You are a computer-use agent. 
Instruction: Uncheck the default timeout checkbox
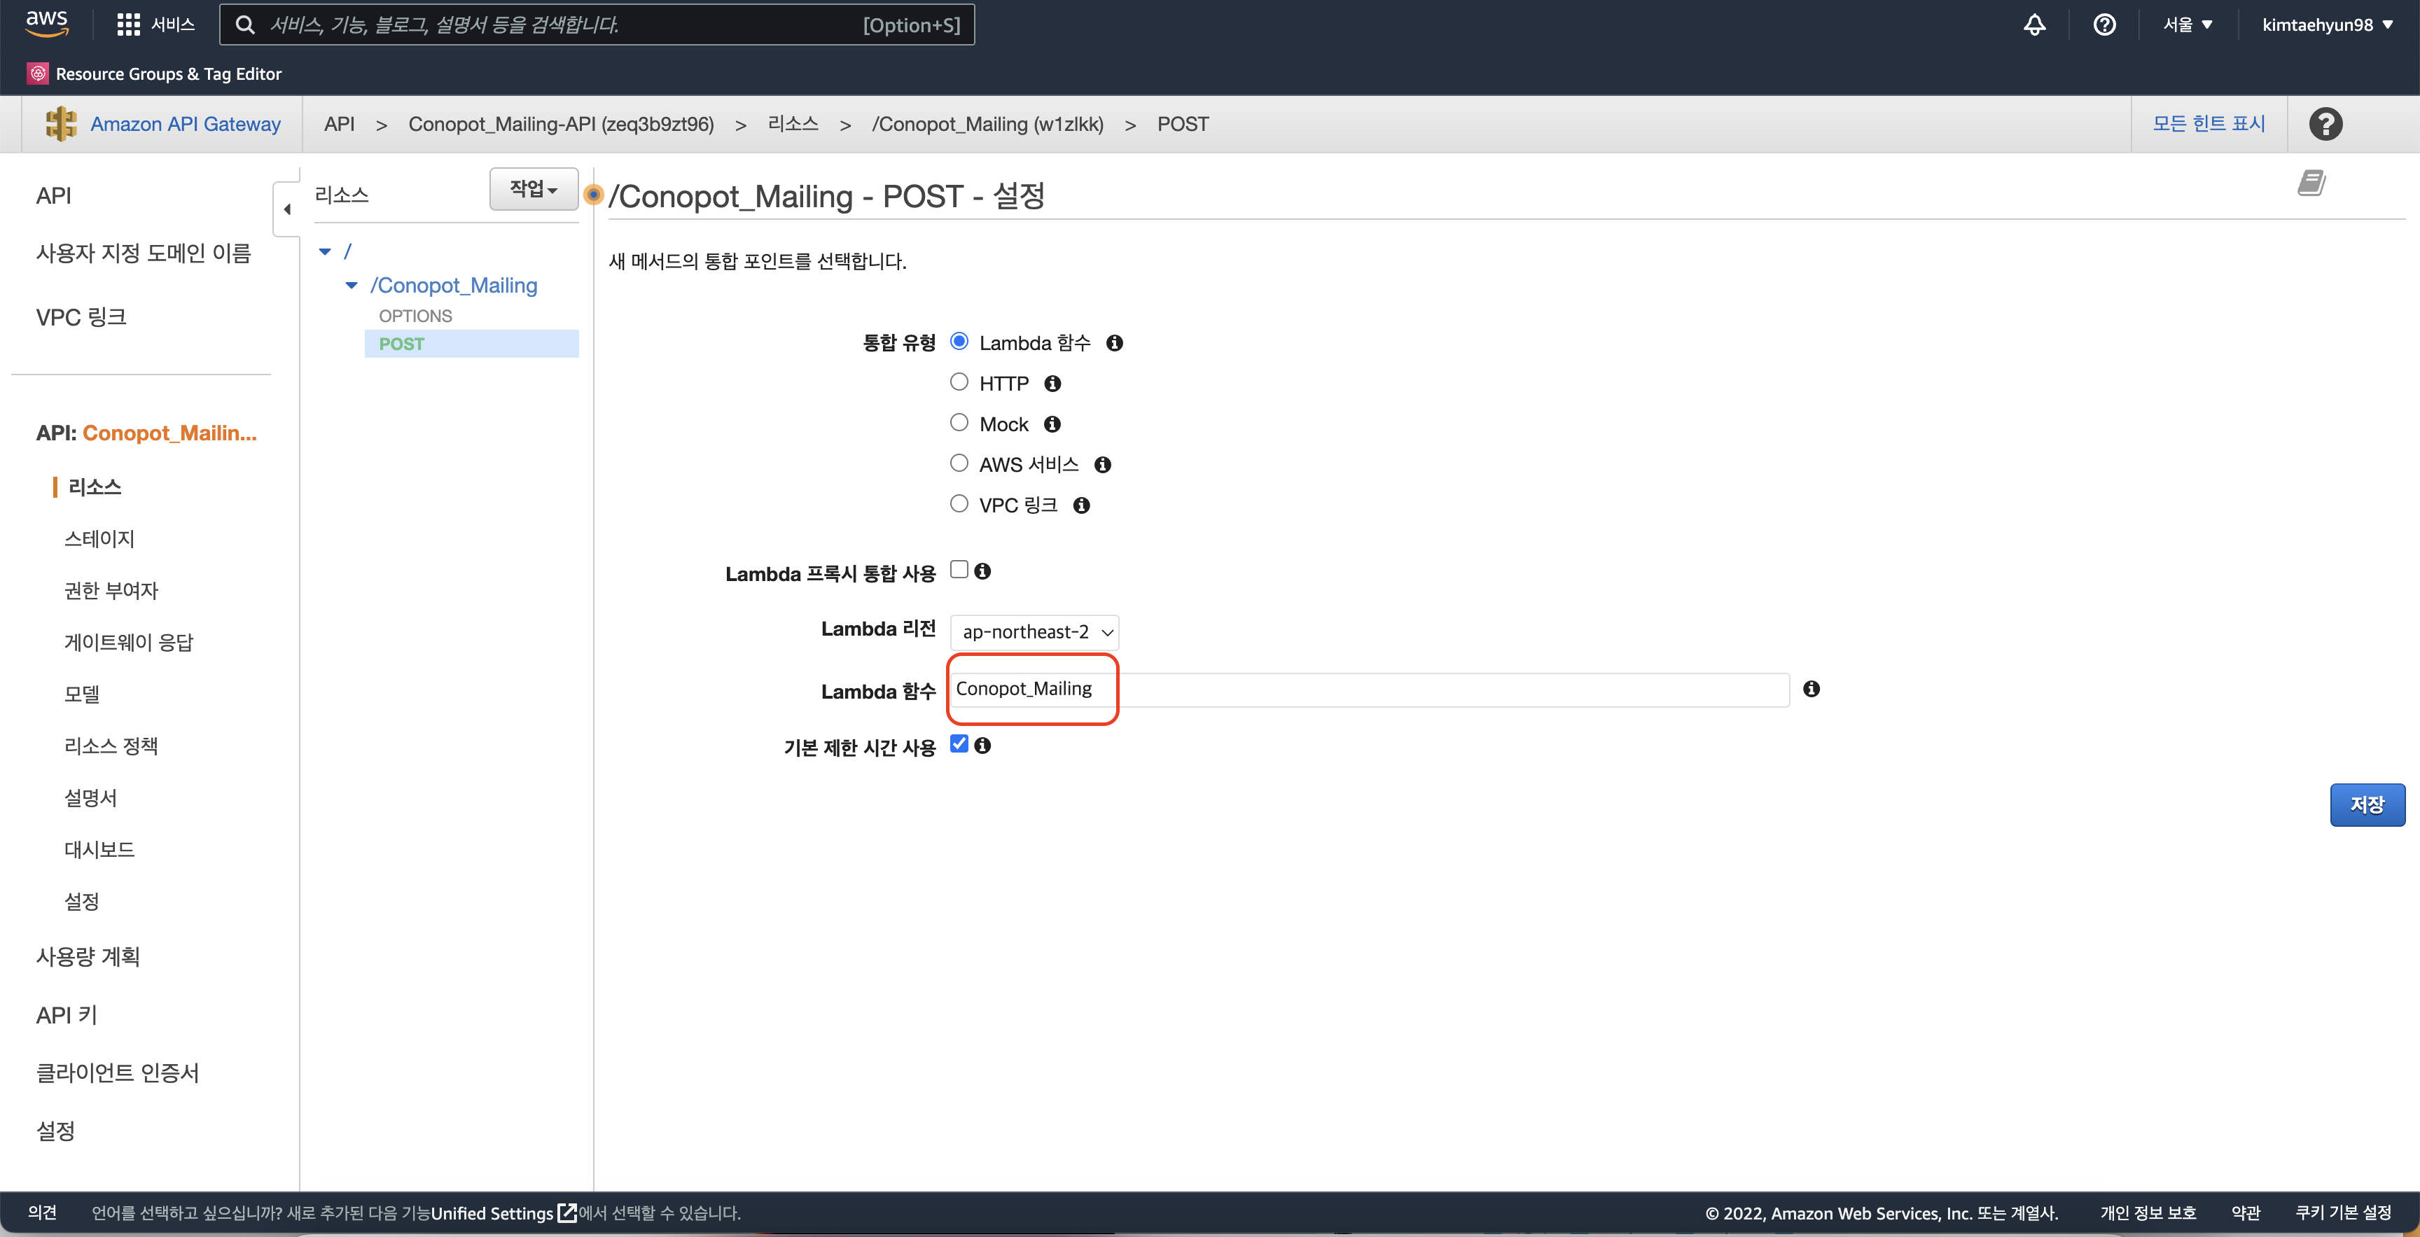tap(958, 744)
